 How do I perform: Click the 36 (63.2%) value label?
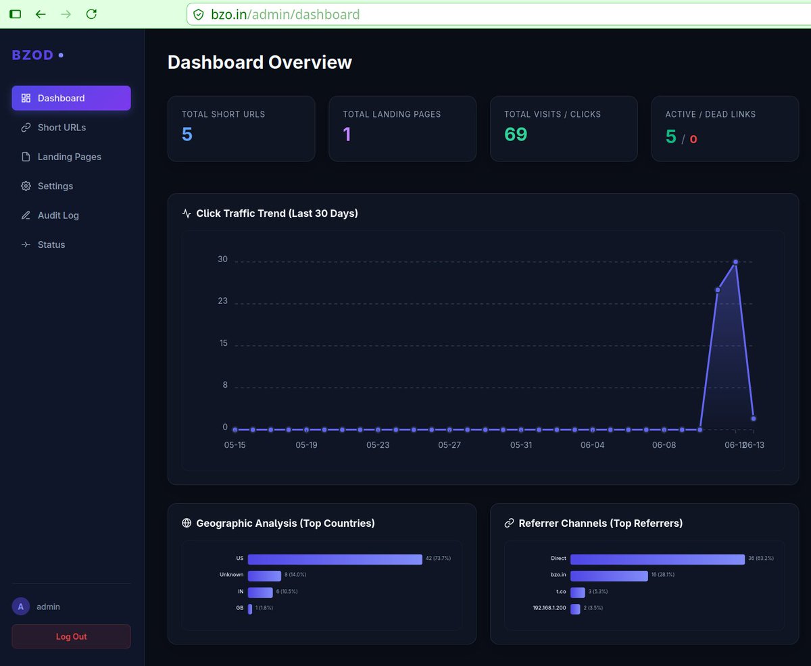(761, 559)
